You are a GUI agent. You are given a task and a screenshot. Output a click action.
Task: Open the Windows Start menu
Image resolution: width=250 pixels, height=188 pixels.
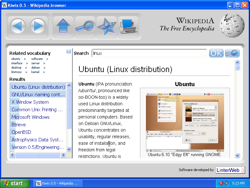tap(15, 183)
